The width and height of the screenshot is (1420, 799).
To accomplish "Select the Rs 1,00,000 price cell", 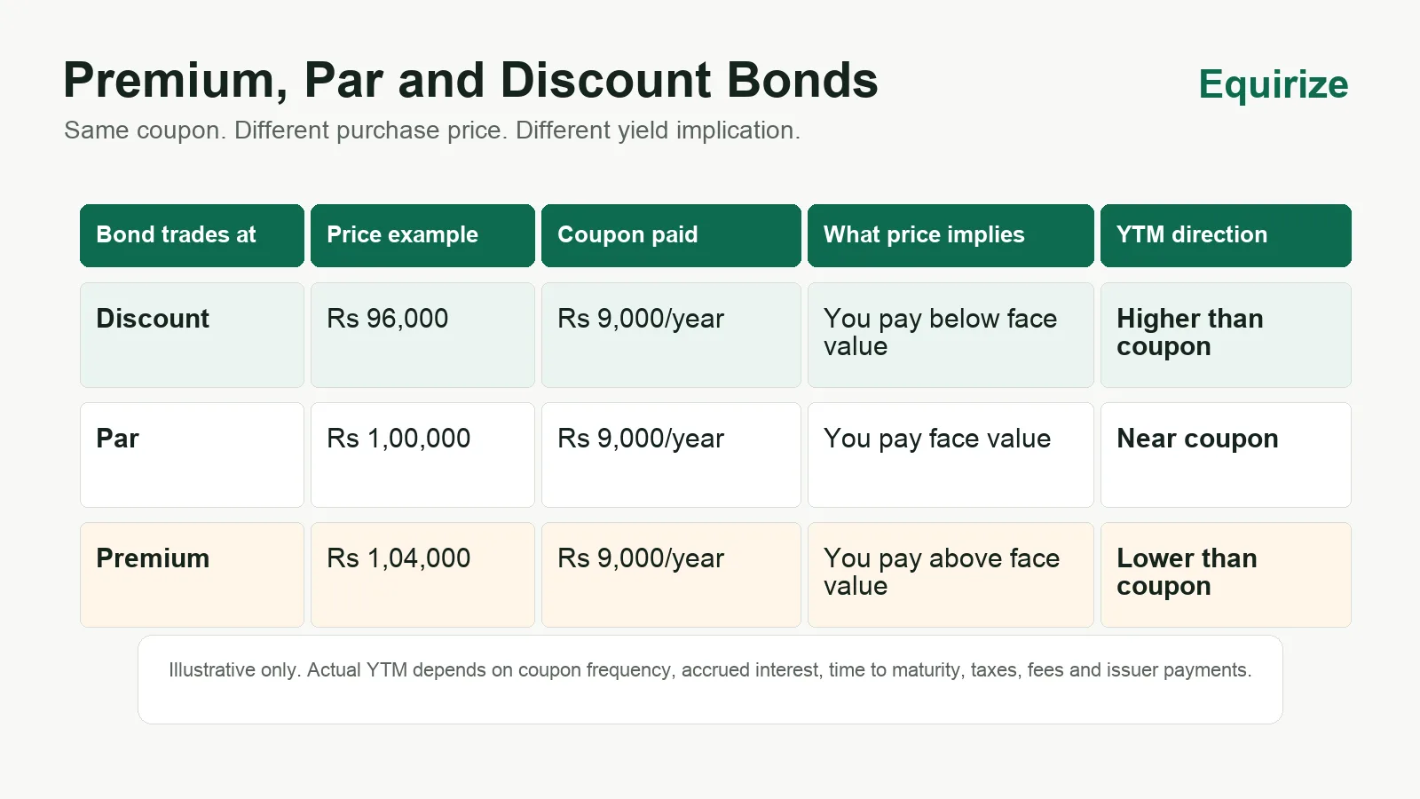I will coord(422,455).
